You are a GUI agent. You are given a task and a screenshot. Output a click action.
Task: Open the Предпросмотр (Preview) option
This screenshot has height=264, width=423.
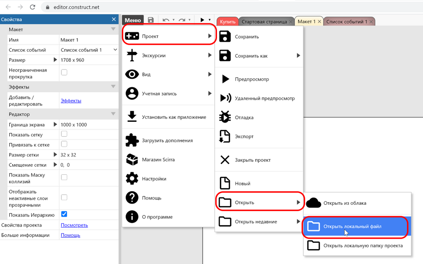(x=253, y=79)
